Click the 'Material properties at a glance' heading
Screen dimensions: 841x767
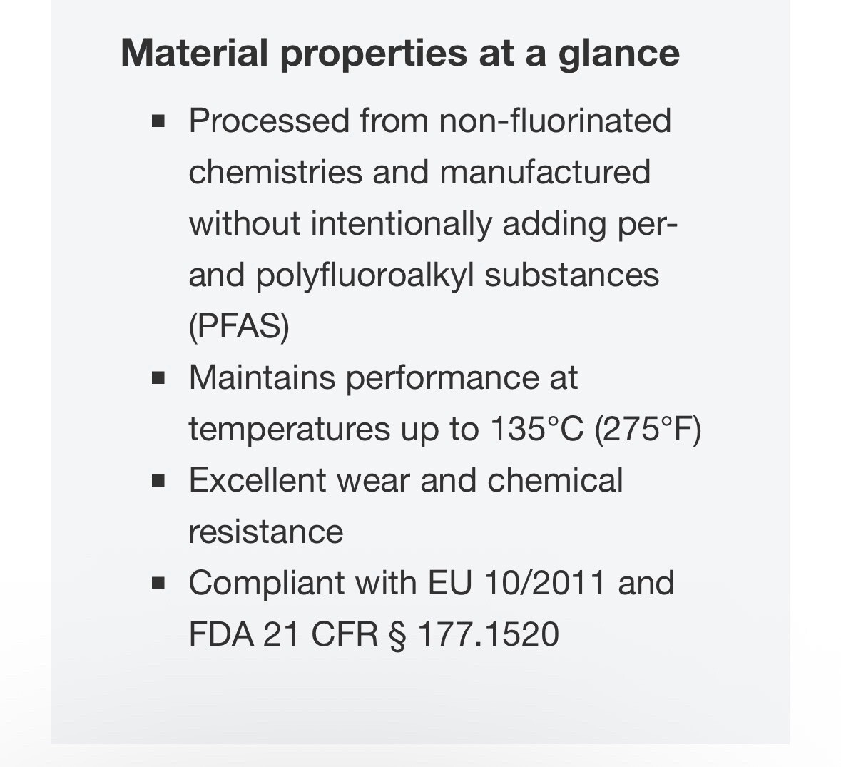pos(400,54)
